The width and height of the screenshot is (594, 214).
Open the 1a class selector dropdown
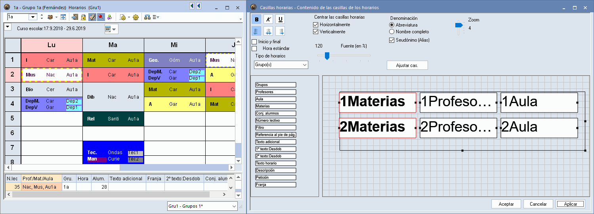click(x=33, y=17)
